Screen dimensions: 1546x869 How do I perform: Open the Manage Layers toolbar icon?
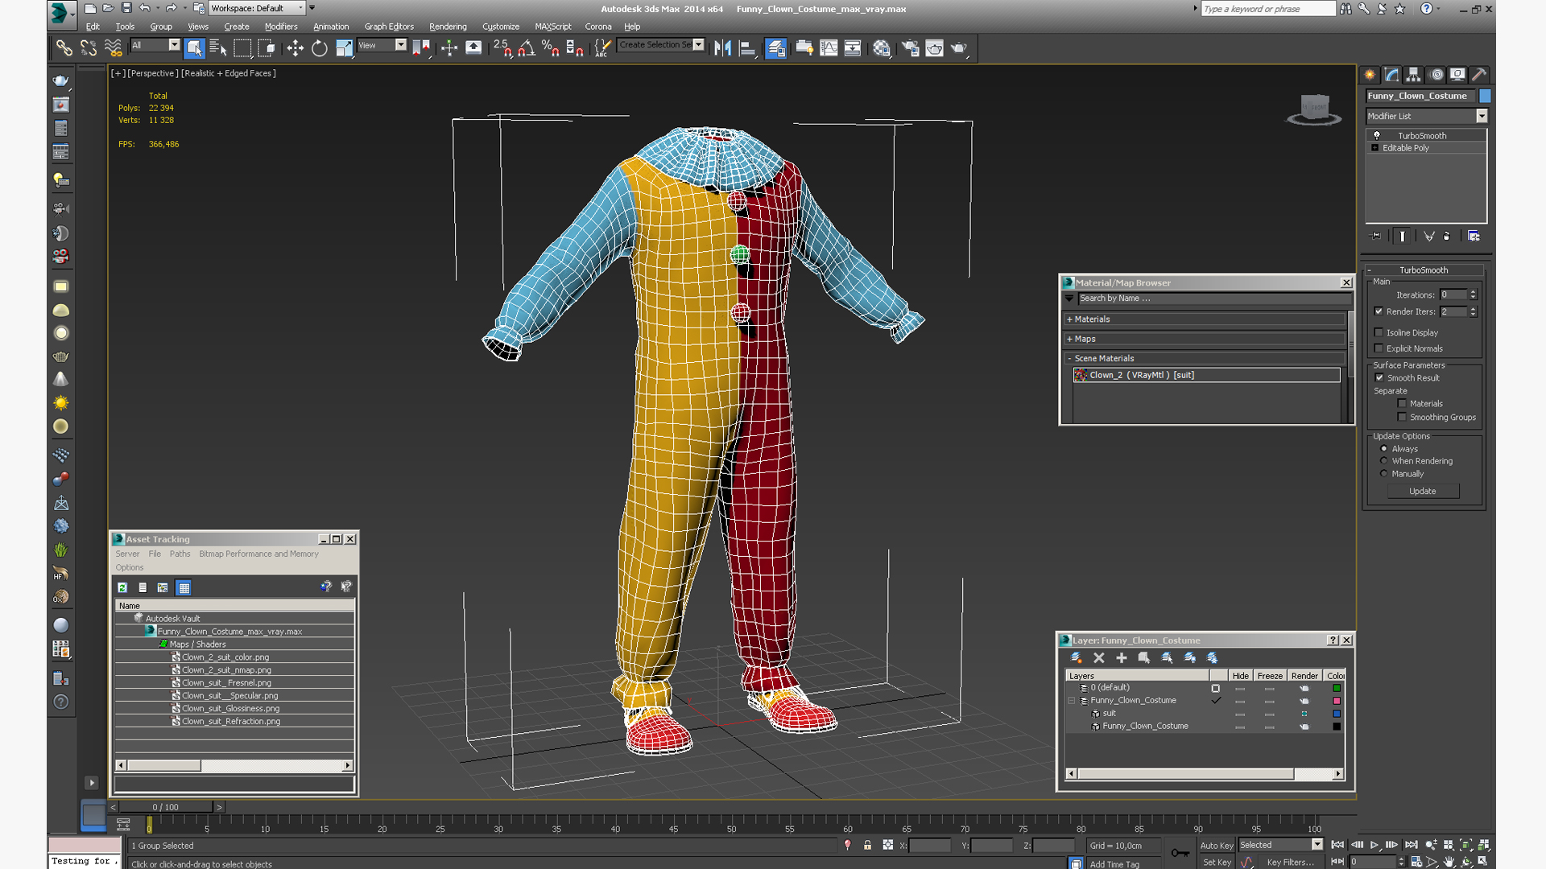click(776, 48)
